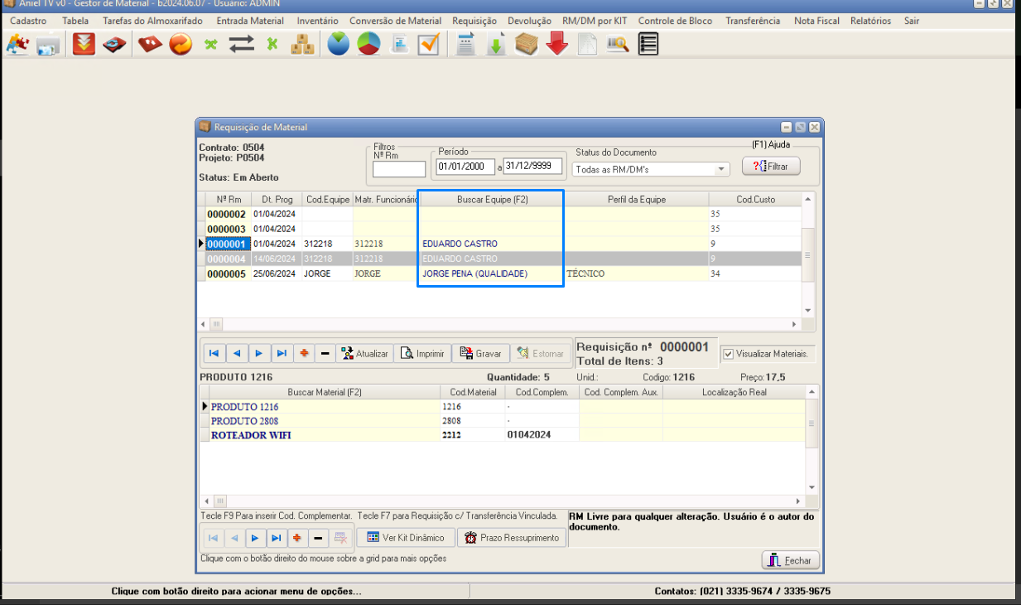Click the puzzle pieces toolbar icon
This screenshot has width=1021, height=605.
point(17,44)
